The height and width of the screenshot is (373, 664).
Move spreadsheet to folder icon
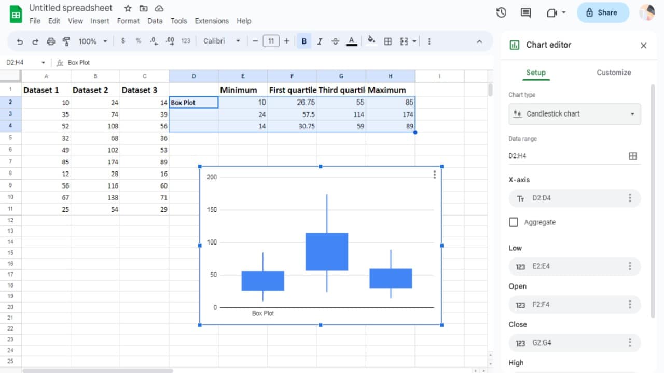pyautogui.click(x=144, y=8)
